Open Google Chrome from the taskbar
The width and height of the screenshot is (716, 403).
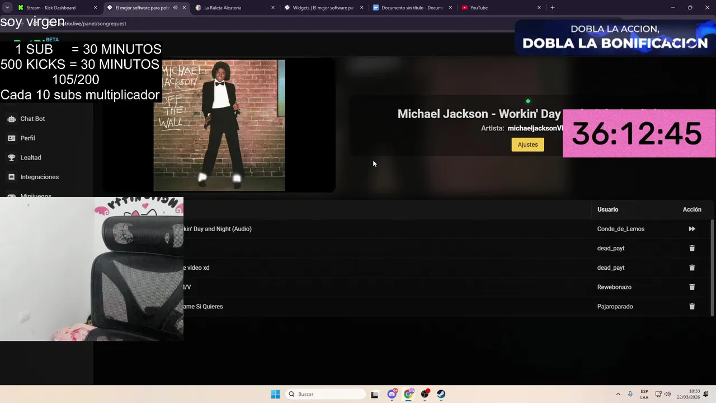coord(408,394)
